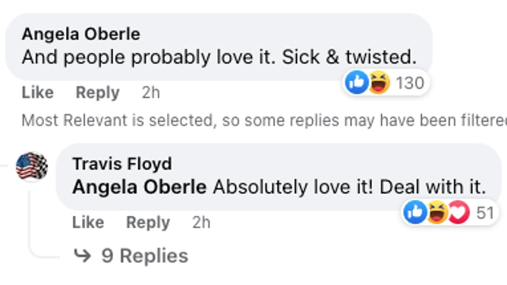Viewport: 507px width, 285px height.
Task: Click the laughing emoji on Travis Floyd's reply
Action: pos(437,212)
